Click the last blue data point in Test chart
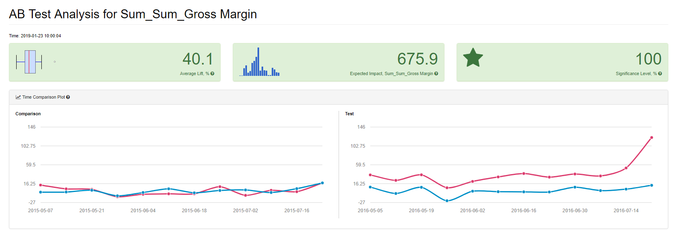 click(652, 185)
